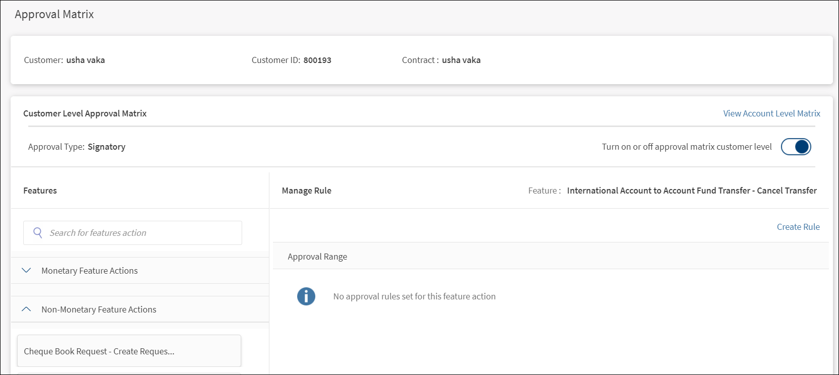Click the Customer ID value 800193

317,60
